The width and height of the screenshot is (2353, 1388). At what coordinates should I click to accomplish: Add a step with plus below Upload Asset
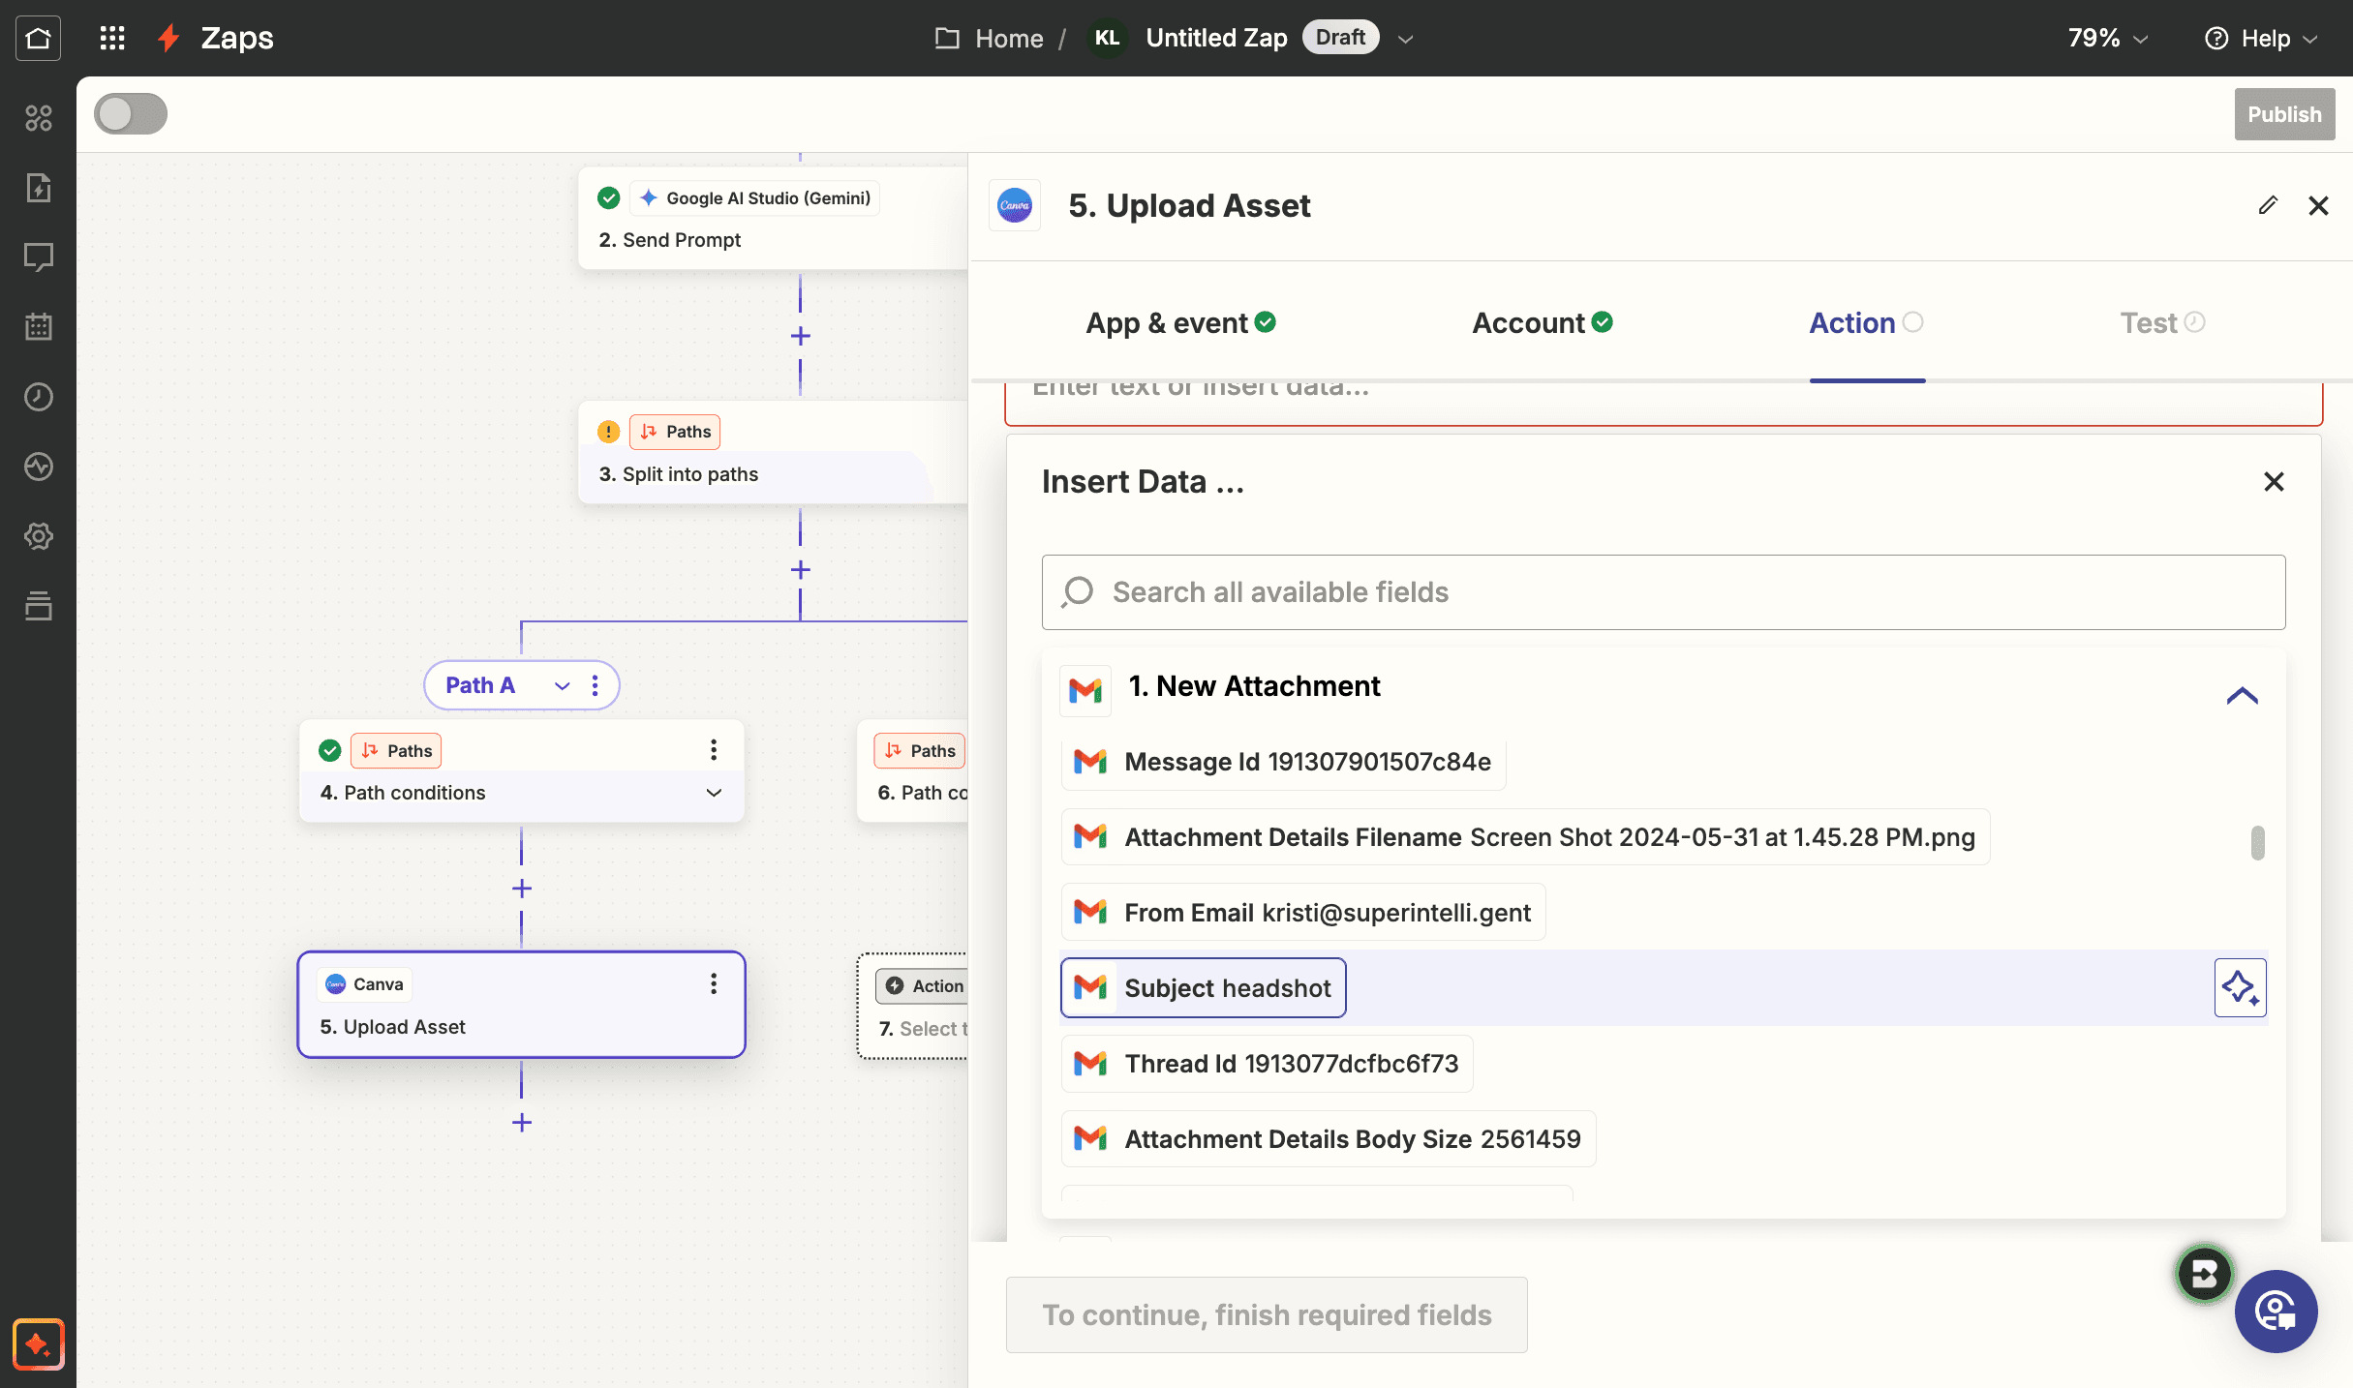click(x=522, y=1122)
